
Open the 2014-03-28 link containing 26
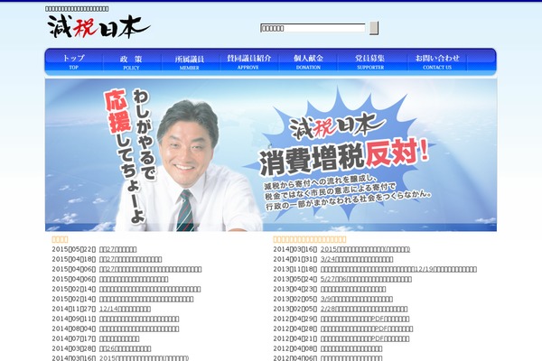[x=126, y=349]
